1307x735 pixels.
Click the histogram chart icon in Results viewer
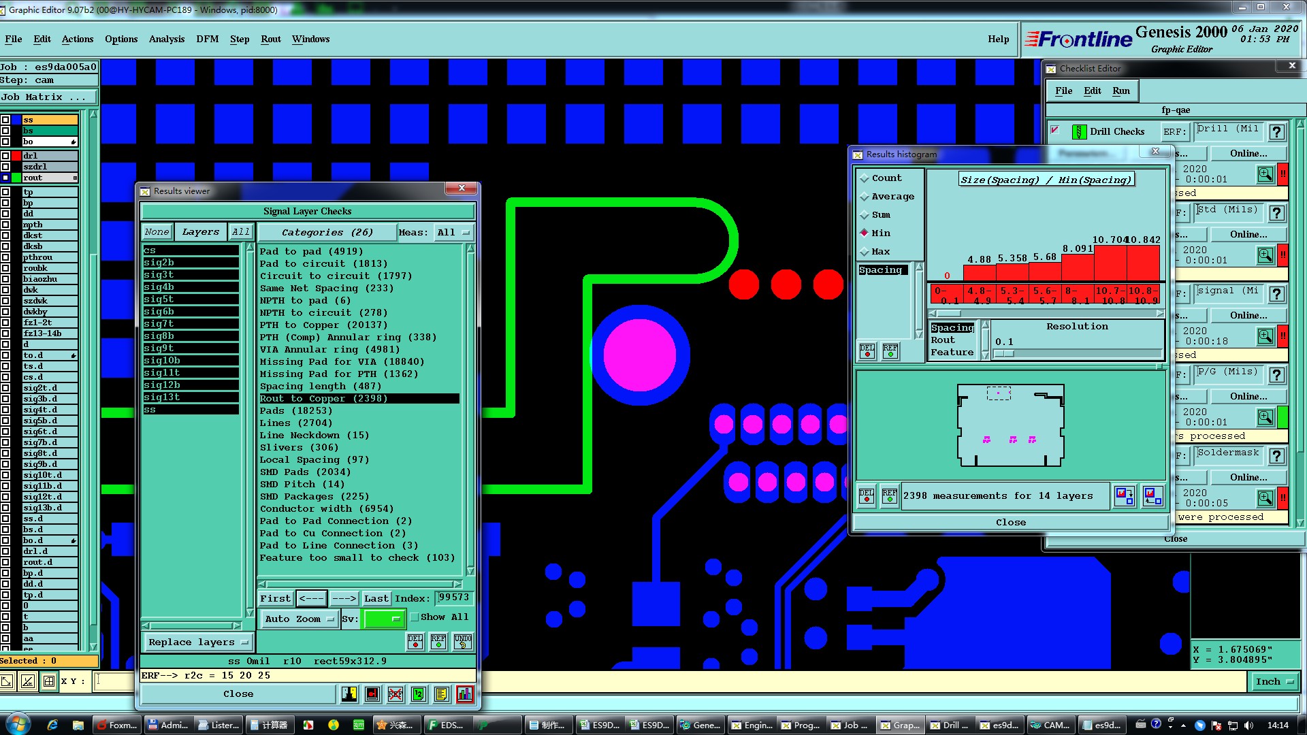click(465, 693)
